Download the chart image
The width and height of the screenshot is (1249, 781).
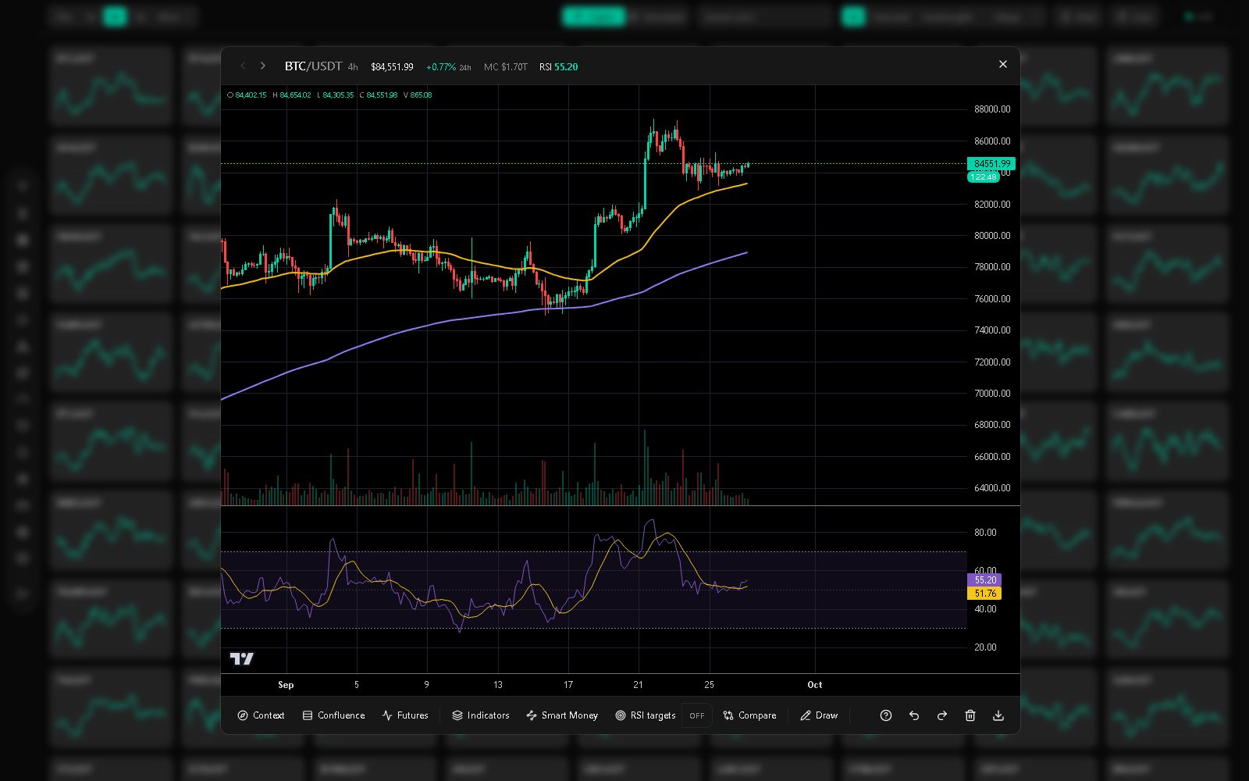[x=998, y=715]
